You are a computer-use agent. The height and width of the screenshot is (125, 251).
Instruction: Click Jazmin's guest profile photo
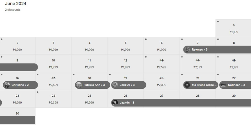[x=115, y=103]
